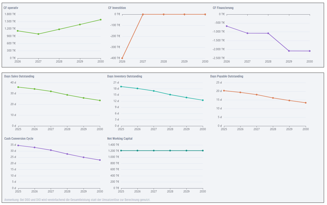The height and width of the screenshot is (205, 327).
Task: Click the -2.500 T€ axis label
Action: (219, 58)
